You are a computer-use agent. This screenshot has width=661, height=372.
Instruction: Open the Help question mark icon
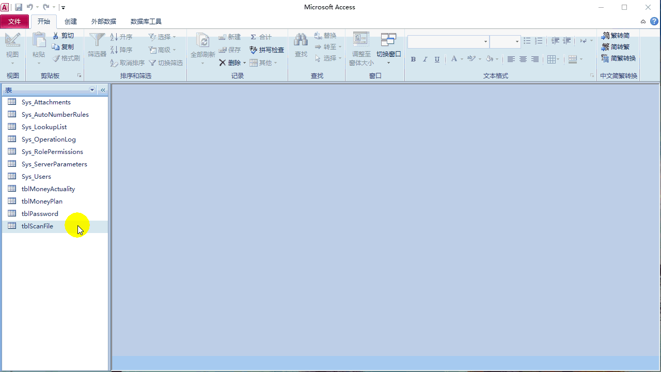(x=654, y=21)
